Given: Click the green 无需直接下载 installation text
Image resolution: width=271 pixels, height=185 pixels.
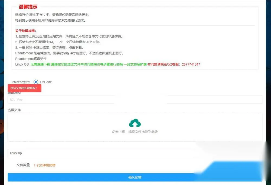Looking at the screenshot, I should click(89, 64).
